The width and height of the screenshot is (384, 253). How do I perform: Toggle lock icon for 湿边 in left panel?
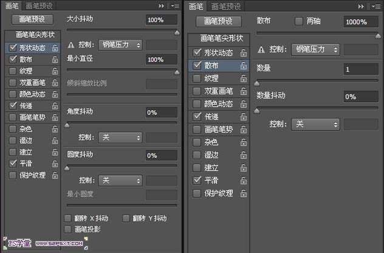[55, 140]
